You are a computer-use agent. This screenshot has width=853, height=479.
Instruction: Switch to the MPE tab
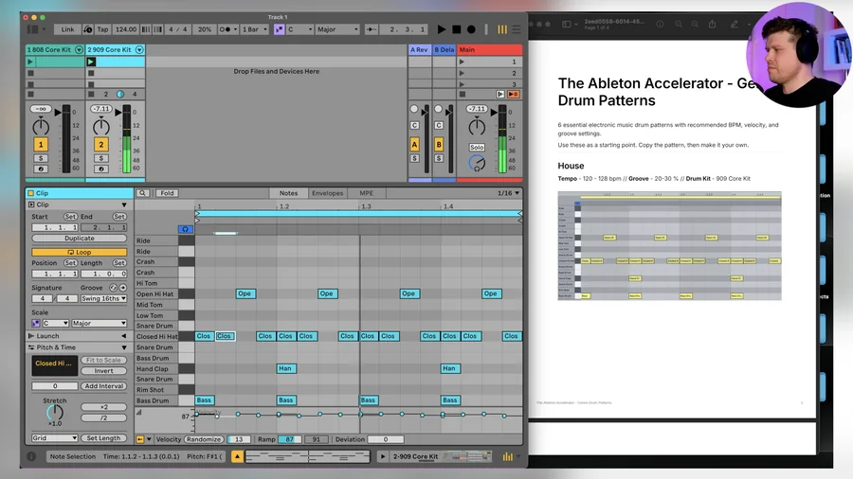pyautogui.click(x=367, y=193)
